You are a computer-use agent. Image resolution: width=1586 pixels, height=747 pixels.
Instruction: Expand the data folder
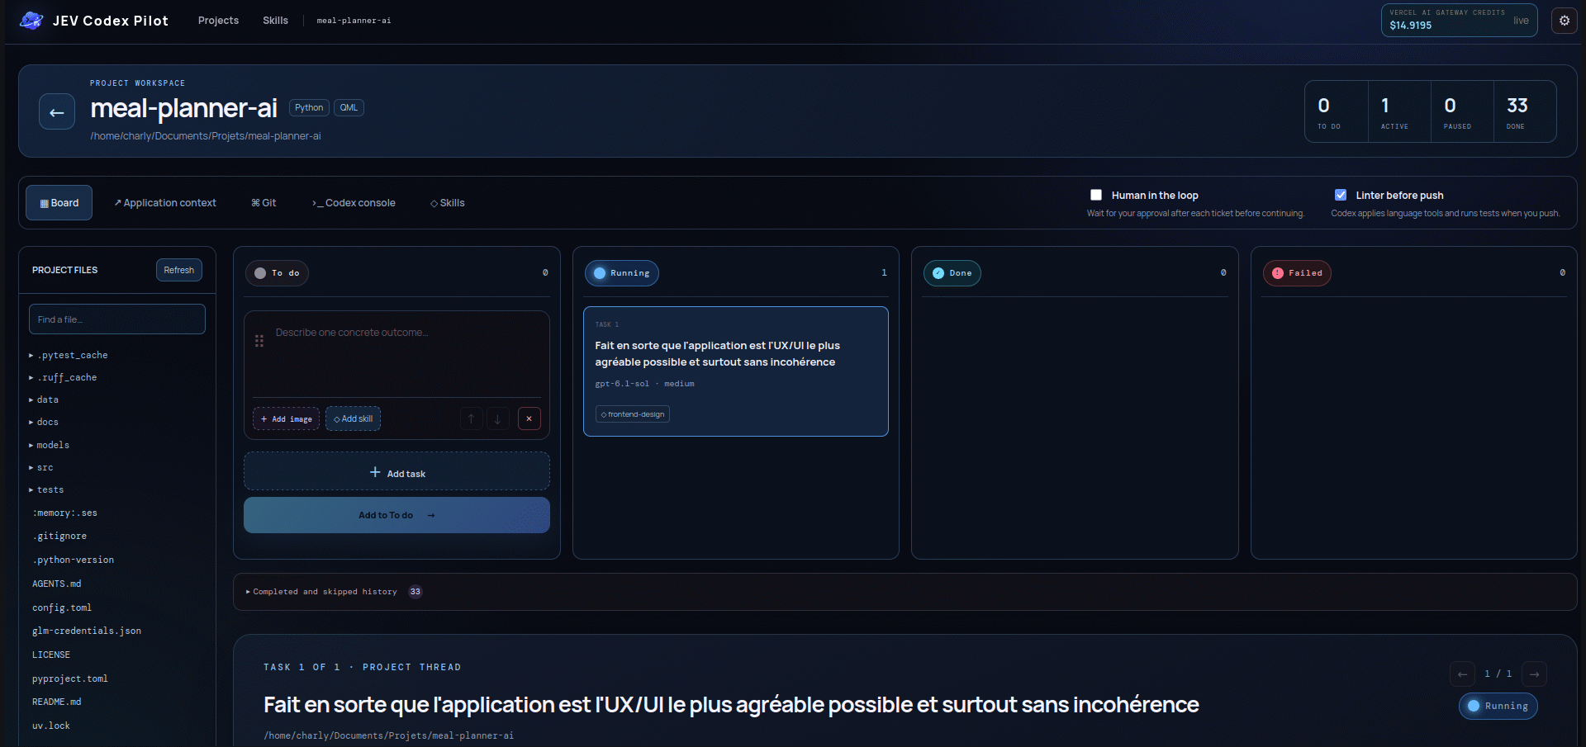[x=44, y=400]
